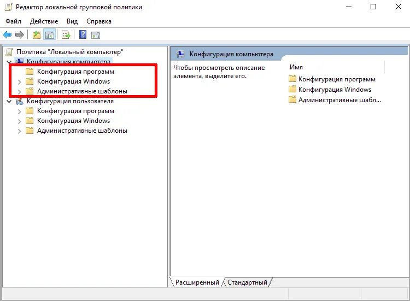
Task: Minimize the Group Policy Editor window
Action: (x=349, y=7)
